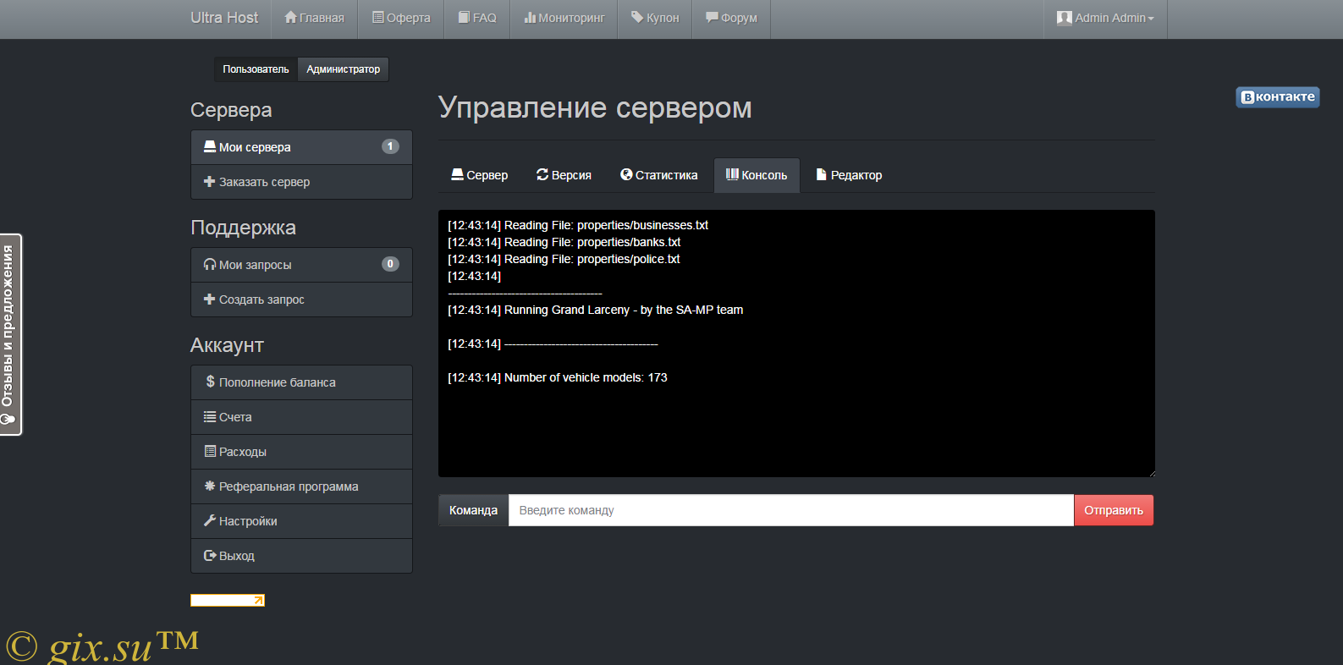Click the logout icon beside Выход
This screenshot has height=665, width=1343.
click(210, 555)
